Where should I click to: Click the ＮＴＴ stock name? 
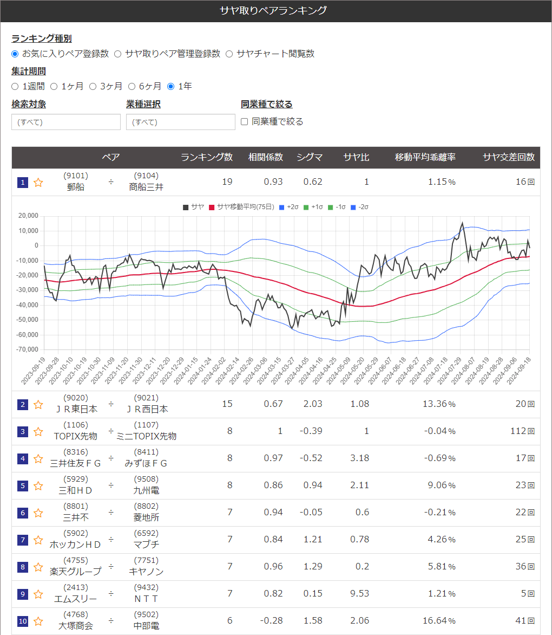[x=146, y=599]
